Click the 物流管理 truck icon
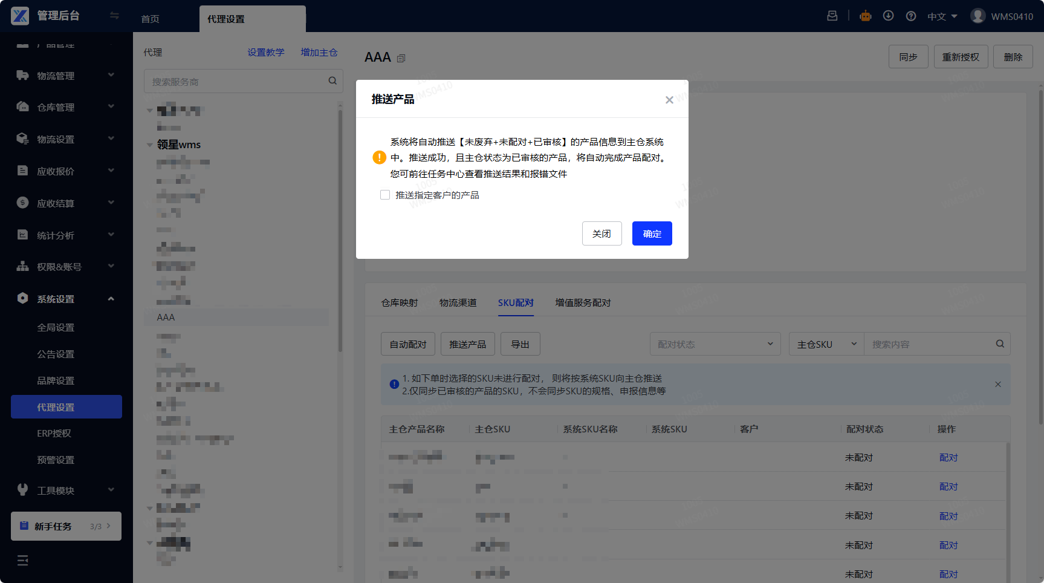Screen dimensions: 1044x583 [22, 75]
